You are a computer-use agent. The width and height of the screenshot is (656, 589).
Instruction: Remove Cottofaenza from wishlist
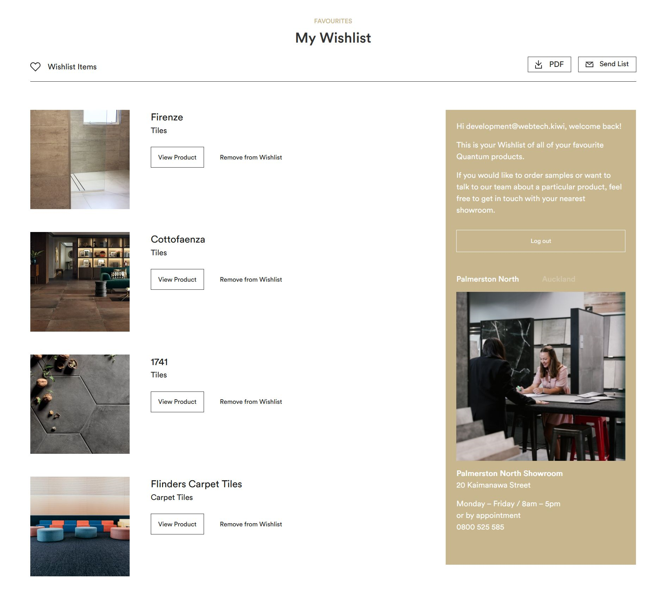(x=251, y=280)
